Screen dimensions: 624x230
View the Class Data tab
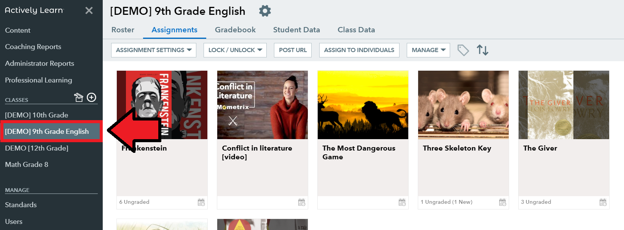click(x=356, y=30)
